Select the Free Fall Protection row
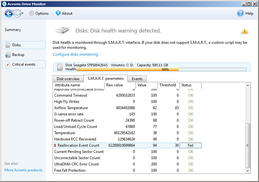This screenshot has height=182, width=259. click(x=128, y=170)
